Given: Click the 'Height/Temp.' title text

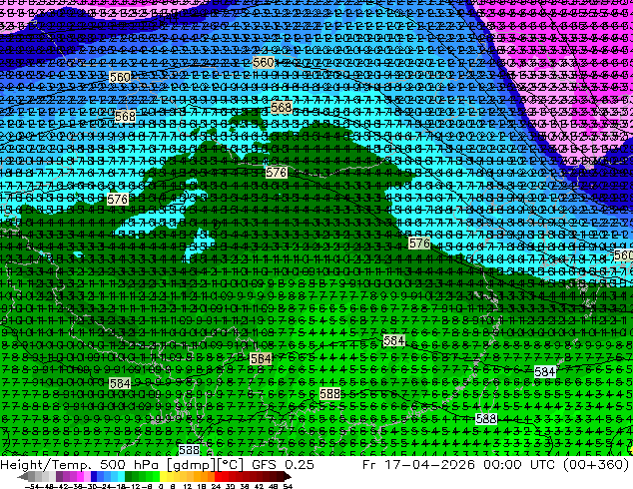Looking at the screenshot, I should tap(44, 464).
